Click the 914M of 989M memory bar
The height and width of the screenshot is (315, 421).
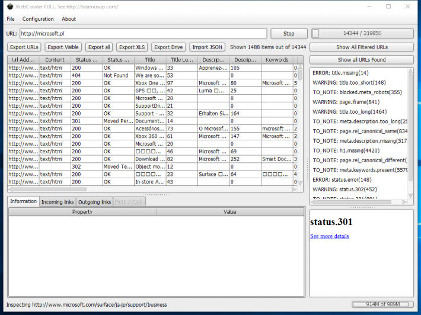382,304
